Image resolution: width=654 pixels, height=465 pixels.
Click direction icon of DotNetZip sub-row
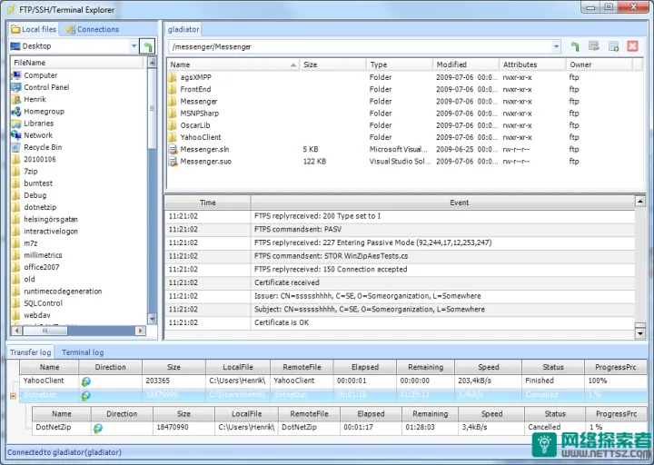pyautogui.click(x=97, y=428)
